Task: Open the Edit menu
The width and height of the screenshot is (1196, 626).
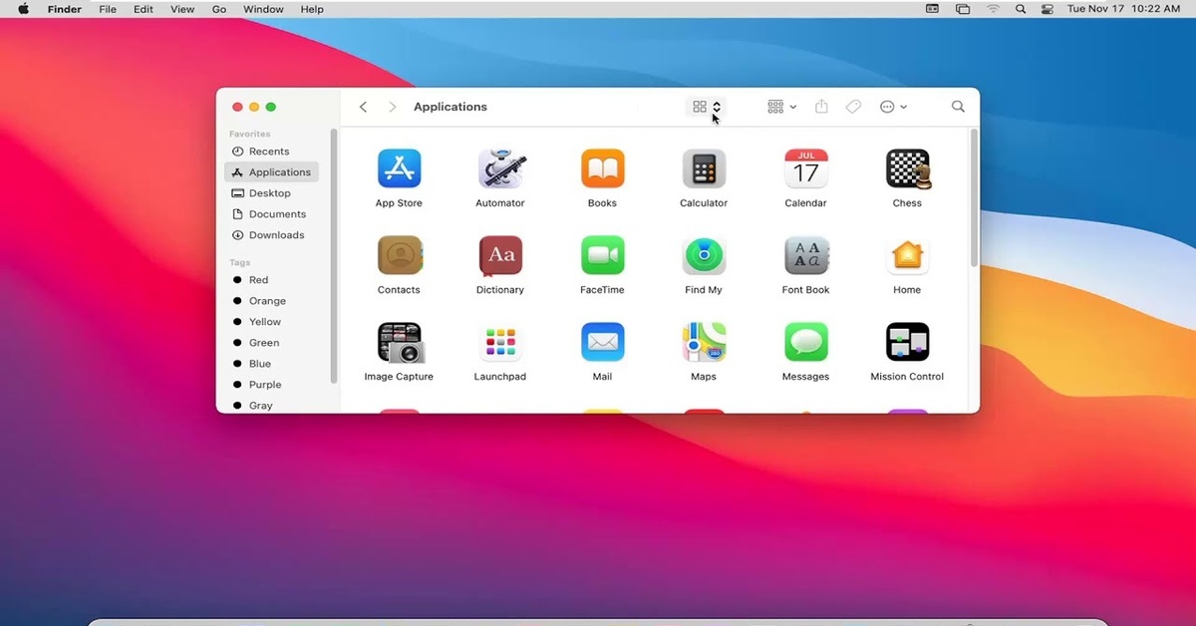Action: pos(144,9)
